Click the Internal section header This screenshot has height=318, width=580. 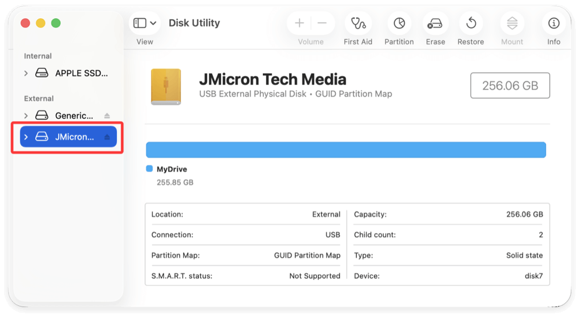coord(37,56)
